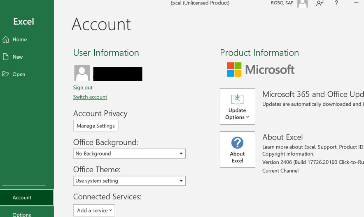Click the Update Options download icon
364x217 pixels.
click(237, 100)
